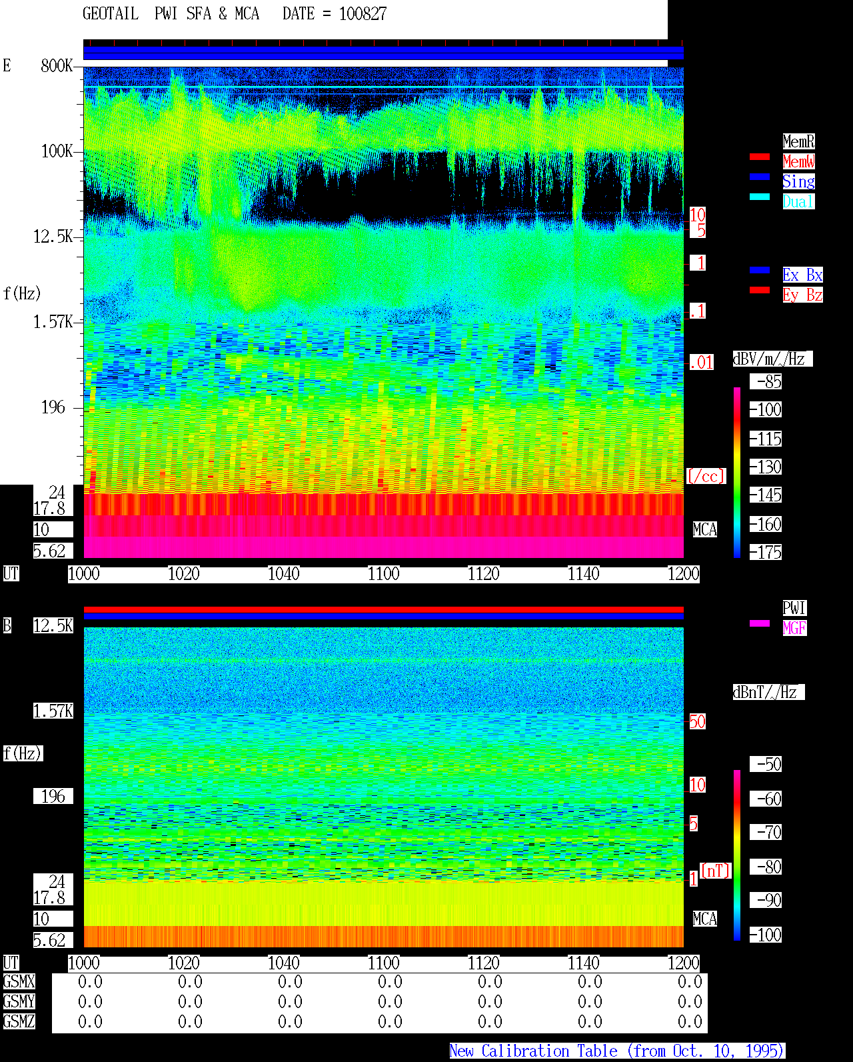Viewport: 853px width, 1062px height.
Task: Click the -160 color bar value
Action: (x=766, y=524)
